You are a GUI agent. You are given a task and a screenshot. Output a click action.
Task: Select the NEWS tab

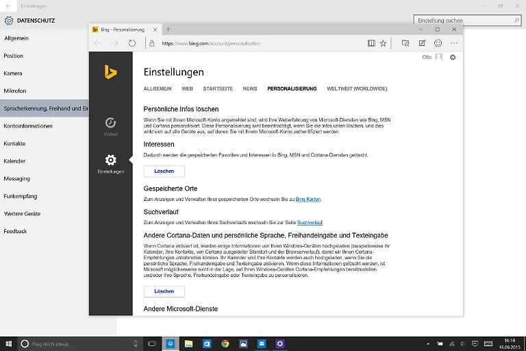pos(250,89)
